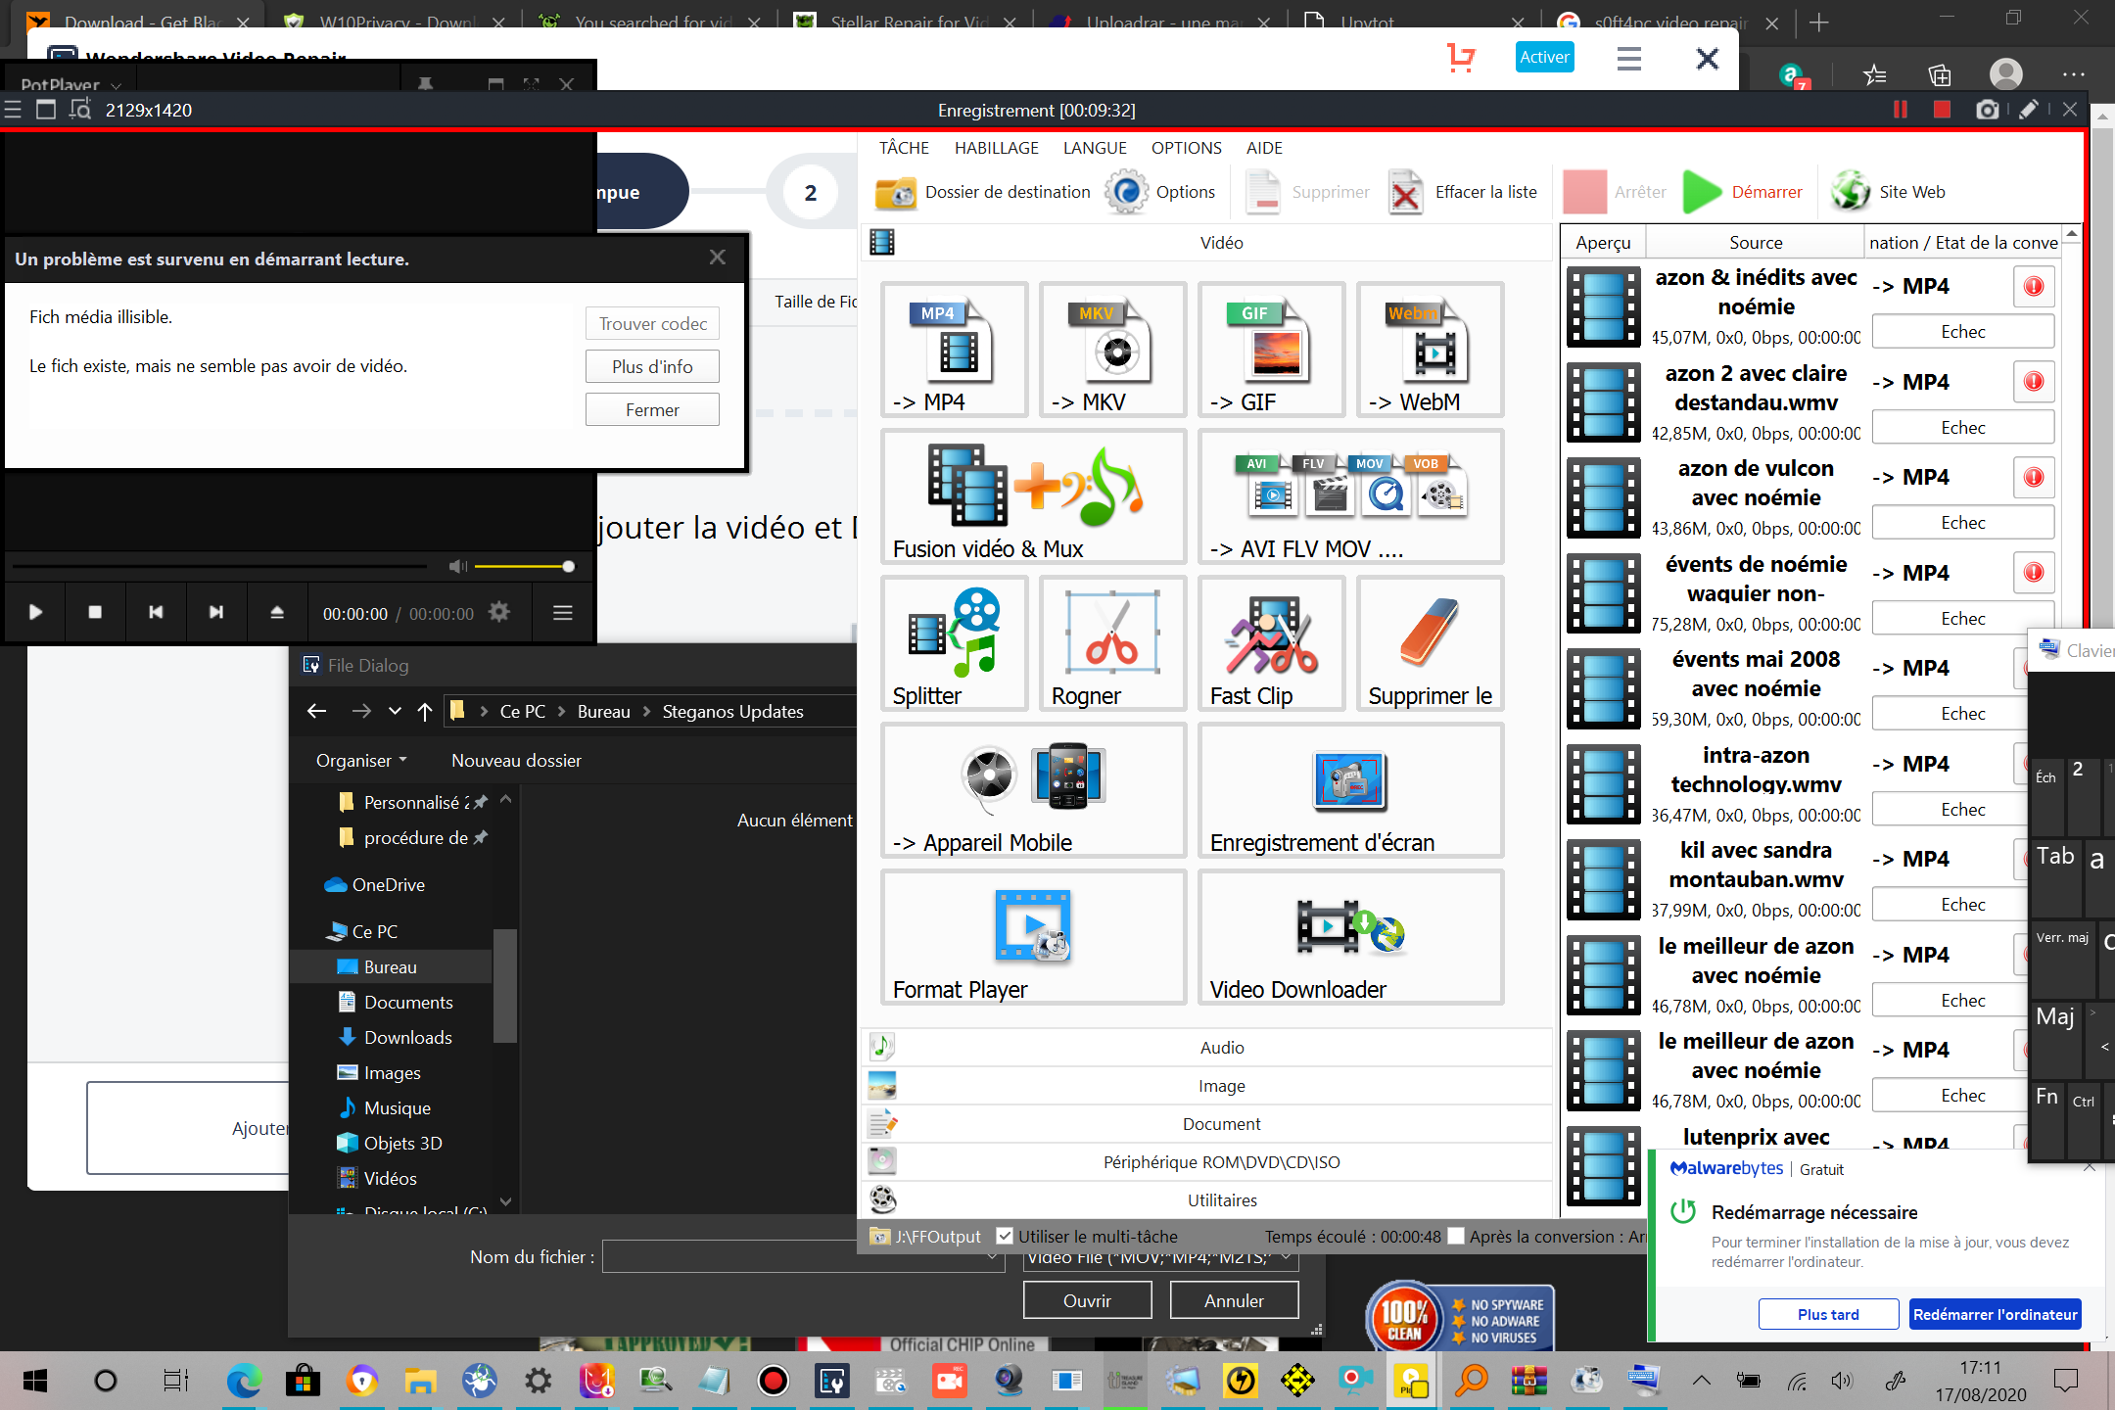
Task: Expand the Périphérique ROM\DVD\CD\ISO section
Action: click(1206, 1162)
